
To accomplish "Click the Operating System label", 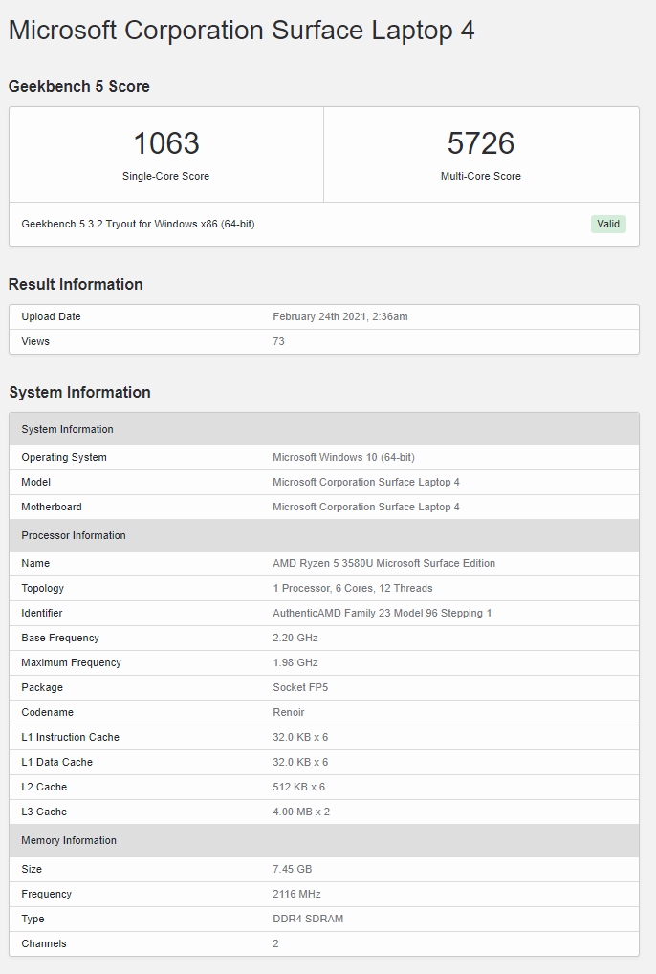I will pyautogui.click(x=64, y=457).
